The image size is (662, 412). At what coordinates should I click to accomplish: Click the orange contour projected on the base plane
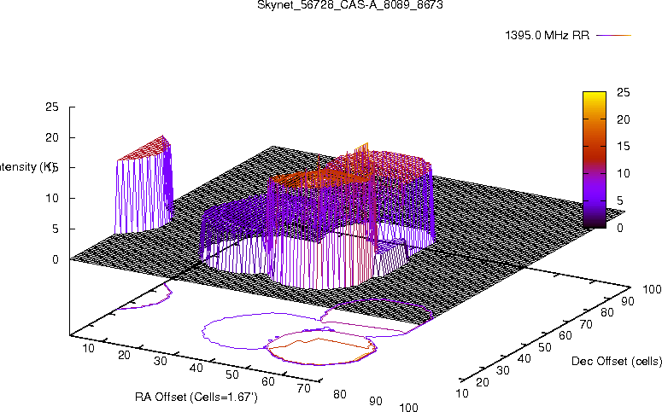[x=322, y=351]
